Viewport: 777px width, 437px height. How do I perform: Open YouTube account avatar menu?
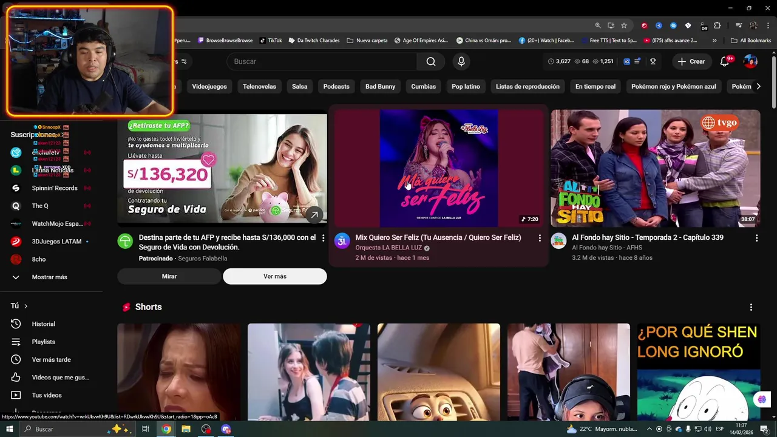click(750, 61)
